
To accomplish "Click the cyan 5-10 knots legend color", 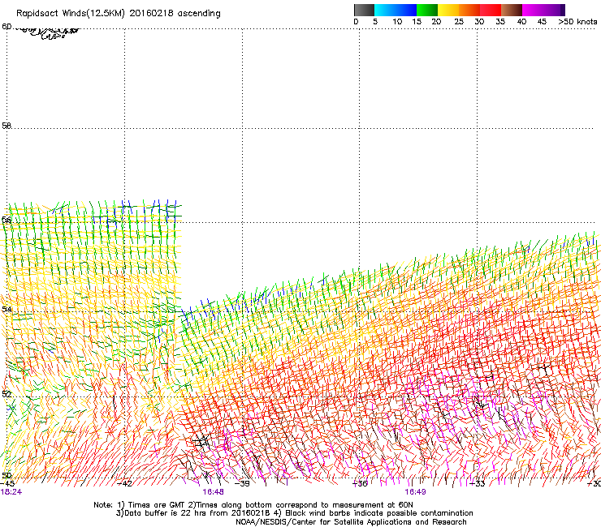I will [x=385, y=10].
